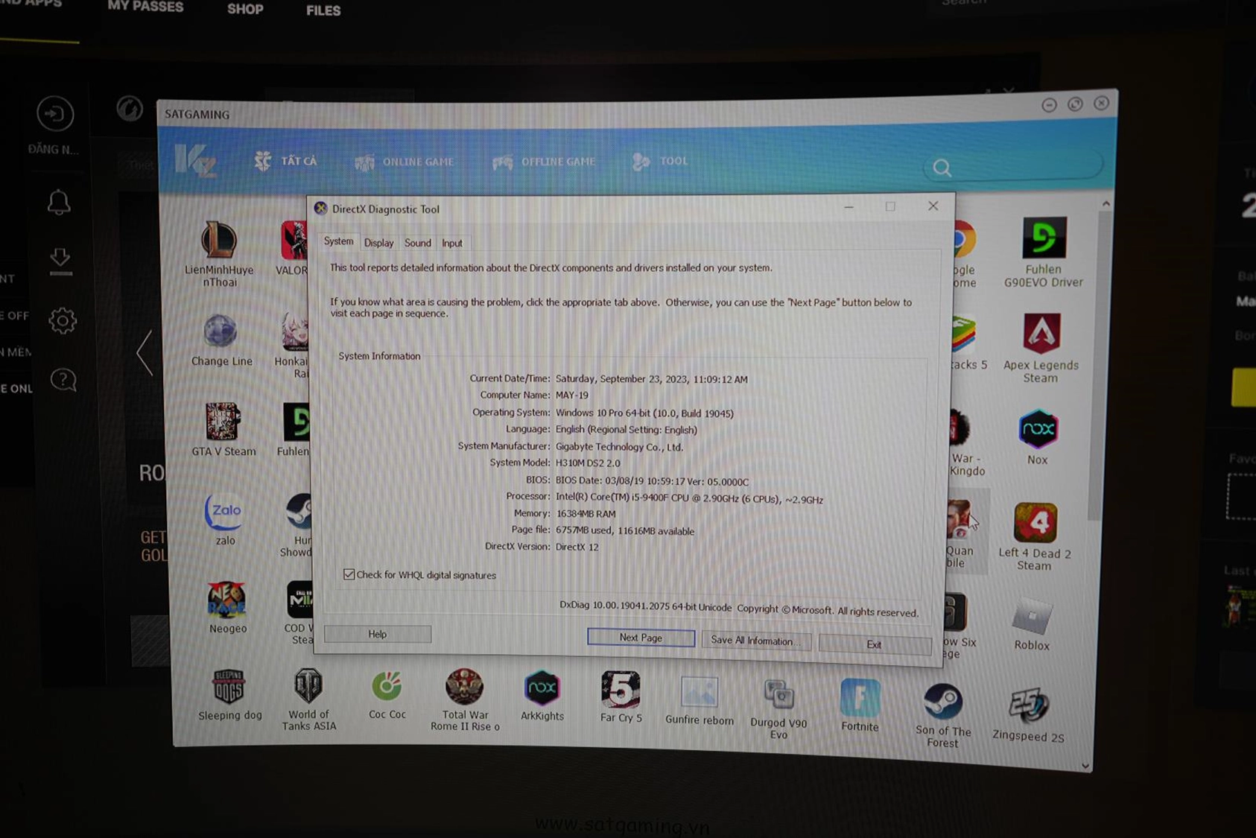Open the LienMinhHuyenThoai game icon
The image size is (1256, 838).
(x=219, y=241)
